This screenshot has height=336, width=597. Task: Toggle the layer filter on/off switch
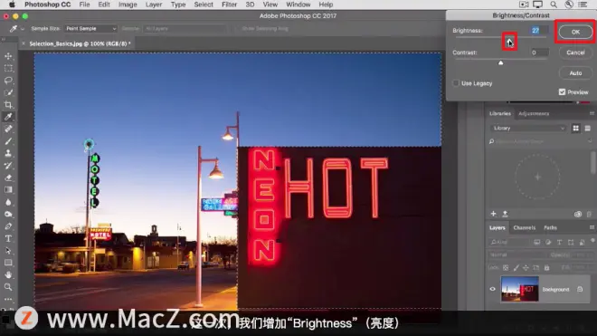pos(592,241)
